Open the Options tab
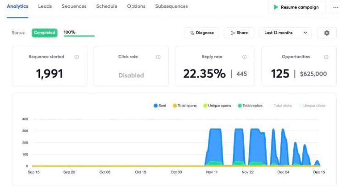Screen dimensions: 340x188 pyautogui.click(x=136, y=6)
